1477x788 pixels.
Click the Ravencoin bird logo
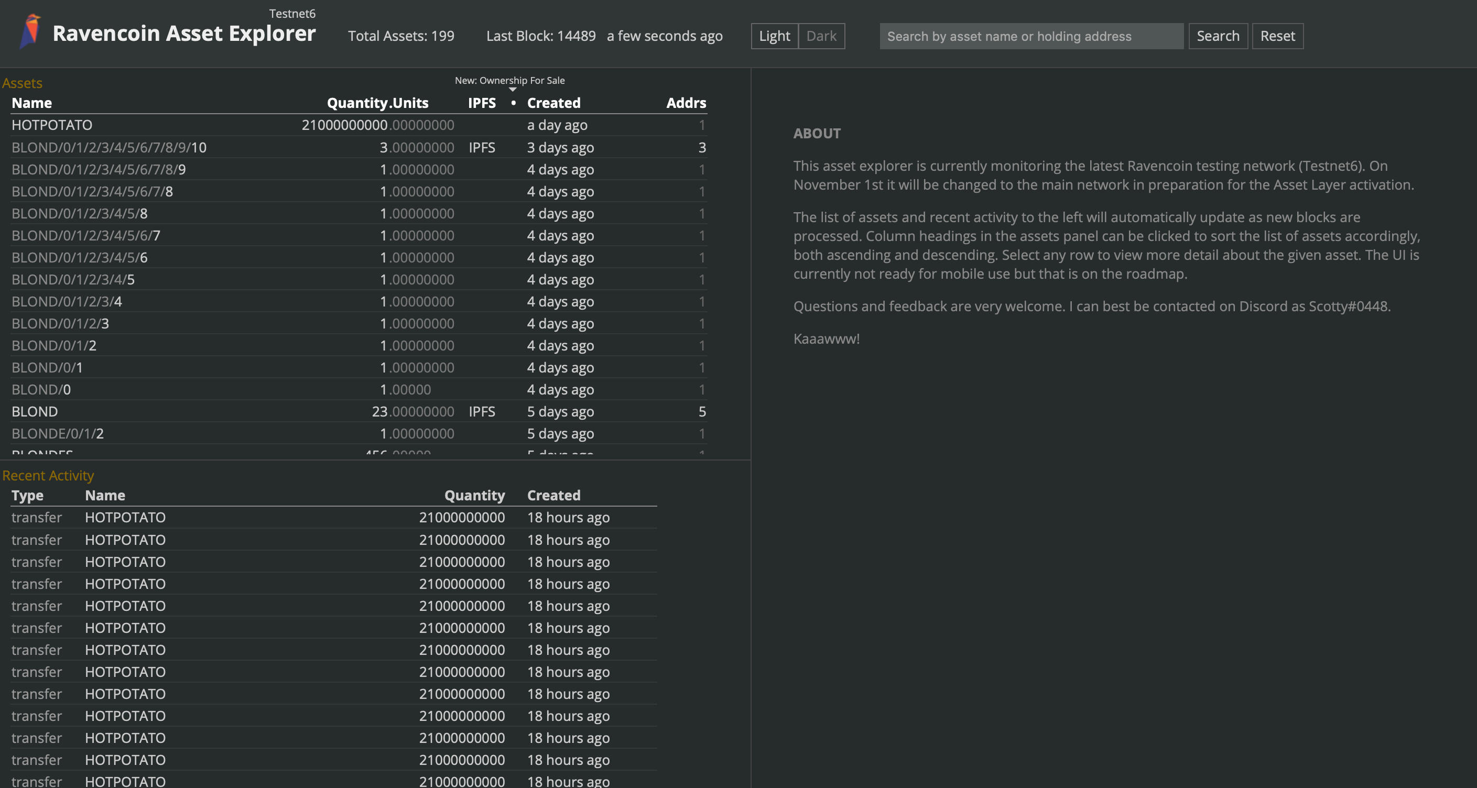[30, 31]
